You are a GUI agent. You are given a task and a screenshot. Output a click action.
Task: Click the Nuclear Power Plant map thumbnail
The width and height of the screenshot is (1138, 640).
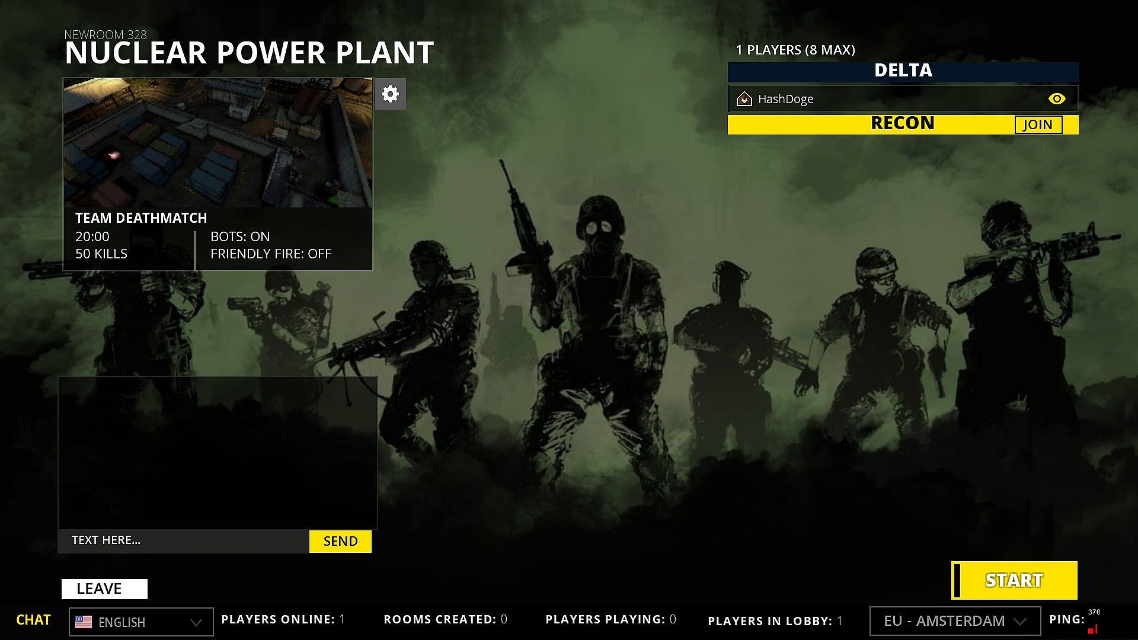pyautogui.click(x=218, y=143)
